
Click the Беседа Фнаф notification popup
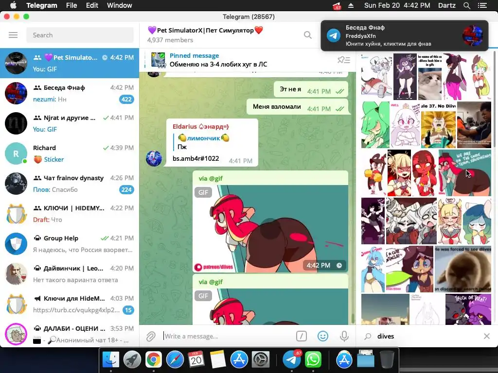coord(404,35)
